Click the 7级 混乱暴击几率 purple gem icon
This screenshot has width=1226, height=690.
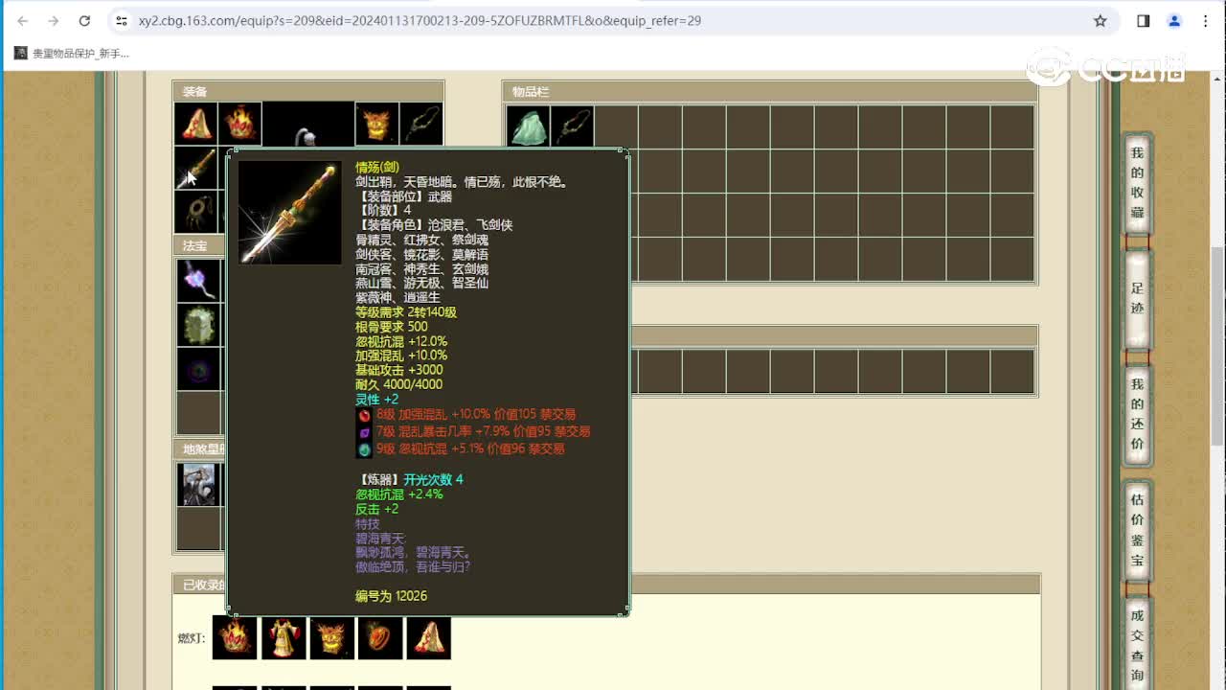click(364, 432)
